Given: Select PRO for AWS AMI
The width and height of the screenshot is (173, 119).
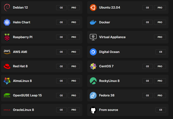Looking at the screenshot, I should tap(74, 52).
